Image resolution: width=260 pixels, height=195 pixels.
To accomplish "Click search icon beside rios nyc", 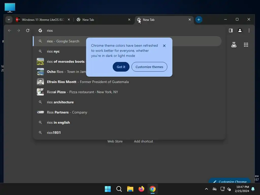I will click(40, 51).
